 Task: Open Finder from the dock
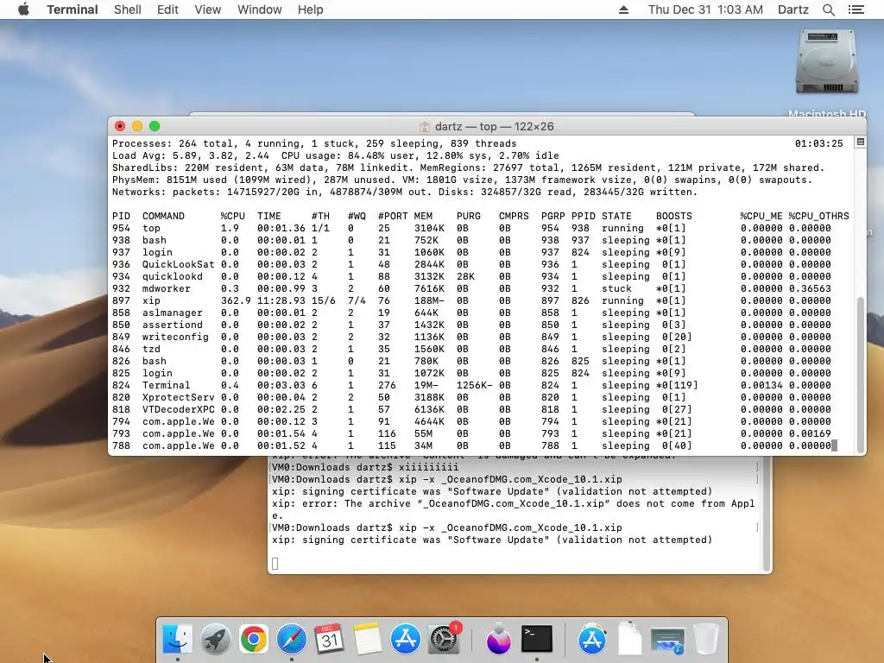177,639
